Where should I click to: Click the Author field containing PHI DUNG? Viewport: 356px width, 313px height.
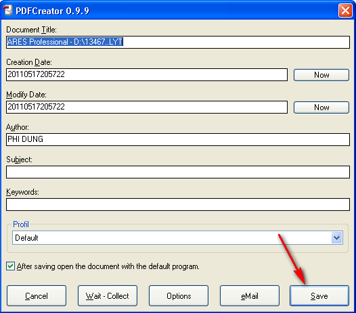(x=178, y=139)
